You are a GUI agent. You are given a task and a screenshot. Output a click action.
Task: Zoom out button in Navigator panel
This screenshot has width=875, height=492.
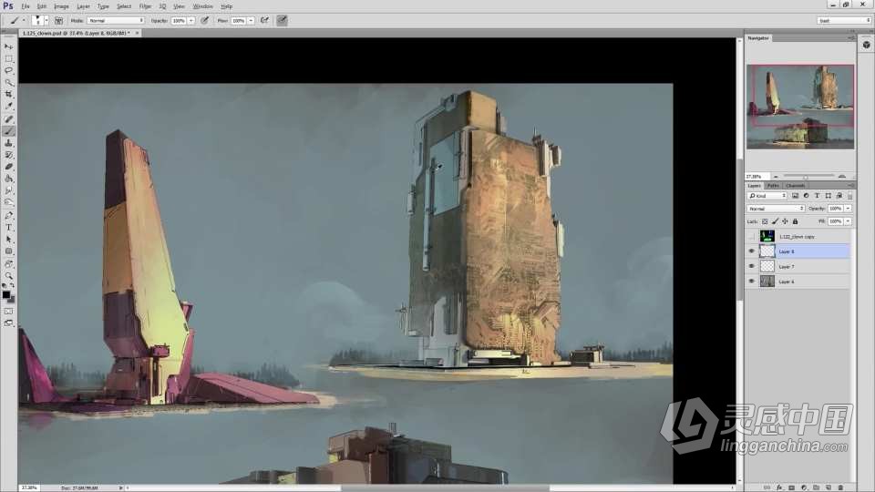click(776, 176)
